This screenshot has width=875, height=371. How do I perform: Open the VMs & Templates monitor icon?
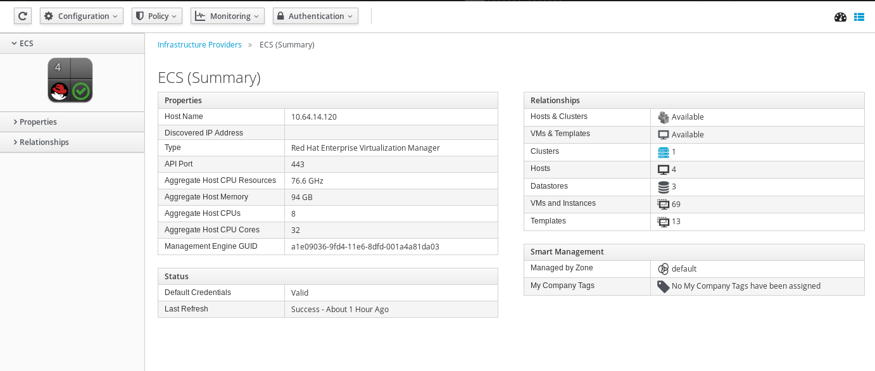pyautogui.click(x=662, y=134)
